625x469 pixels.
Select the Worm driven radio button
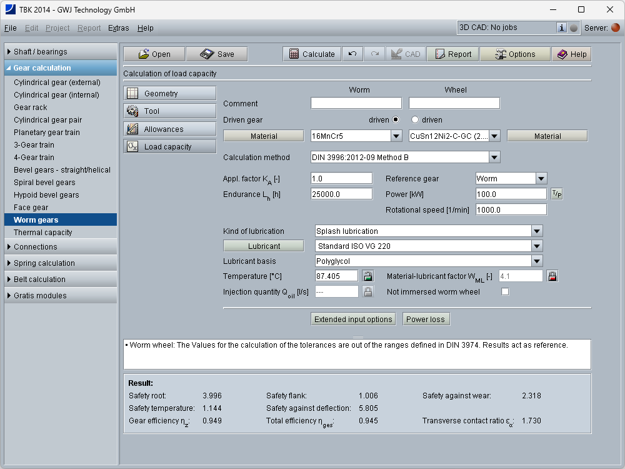tap(396, 119)
